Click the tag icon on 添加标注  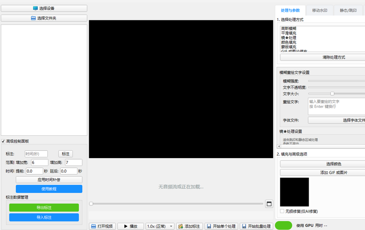pos(181,226)
